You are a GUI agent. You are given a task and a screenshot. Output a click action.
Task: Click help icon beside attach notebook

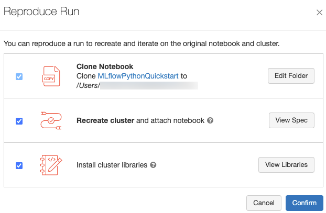210,121
